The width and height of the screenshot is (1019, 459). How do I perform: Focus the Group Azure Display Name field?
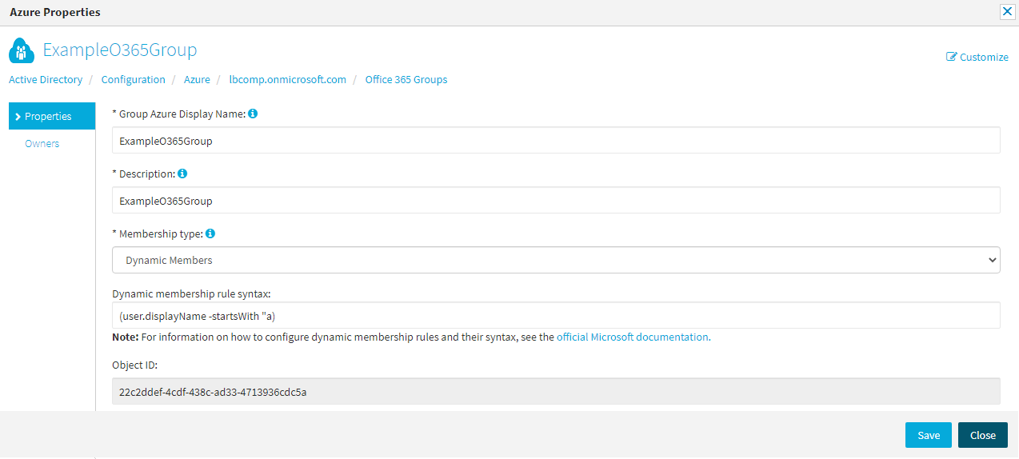[556, 140]
